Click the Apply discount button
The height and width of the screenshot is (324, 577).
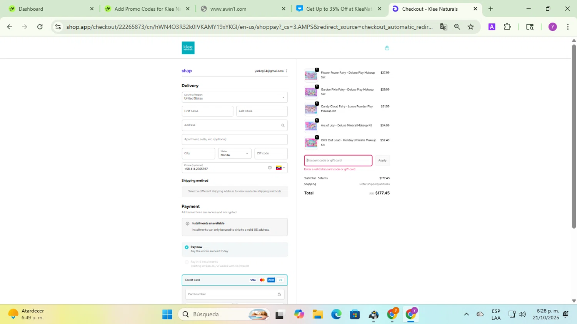[382, 161]
